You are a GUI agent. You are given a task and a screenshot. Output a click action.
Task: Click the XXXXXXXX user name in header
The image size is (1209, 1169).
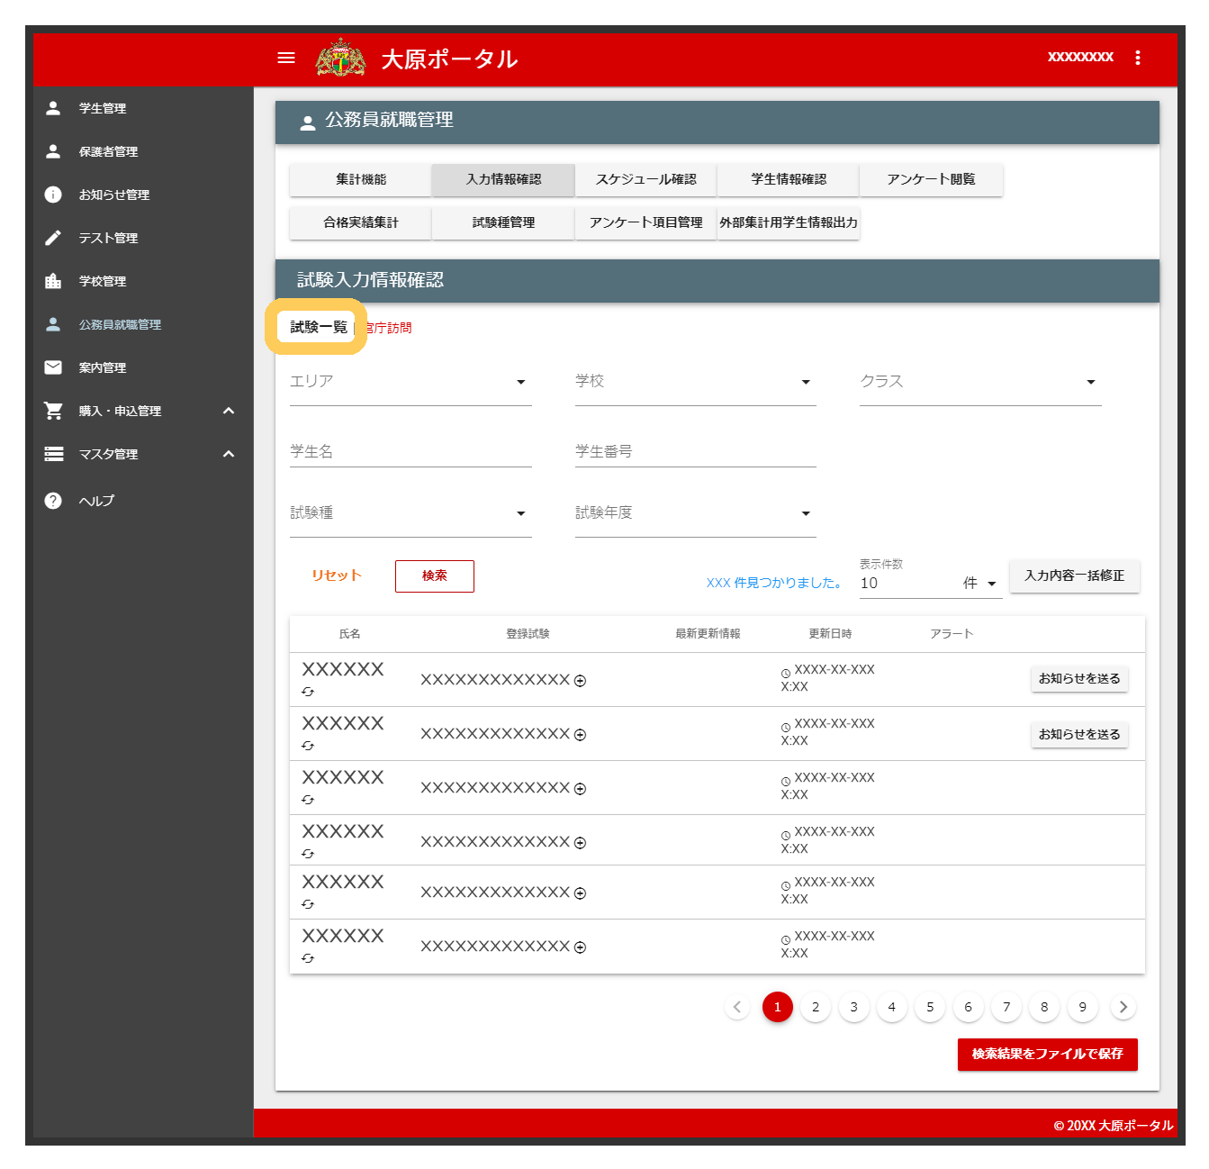tap(1080, 57)
